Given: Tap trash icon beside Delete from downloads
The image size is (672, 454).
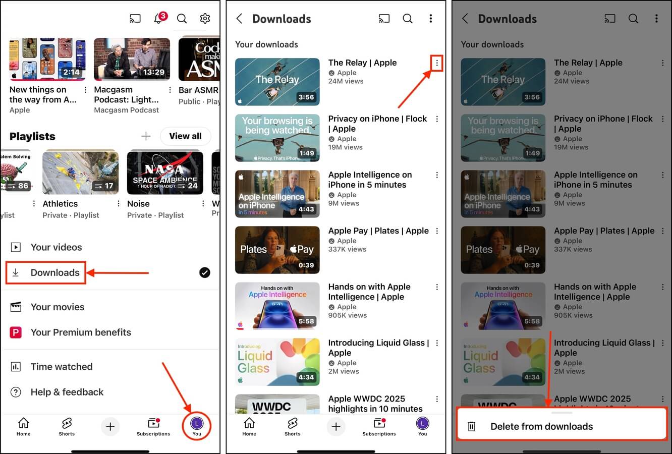Looking at the screenshot, I should click(x=472, y=426).
